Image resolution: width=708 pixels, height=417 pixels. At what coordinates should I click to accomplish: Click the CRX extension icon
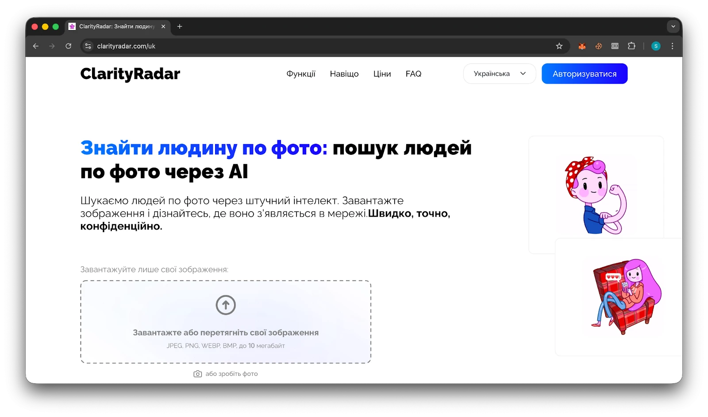[615, 46]
